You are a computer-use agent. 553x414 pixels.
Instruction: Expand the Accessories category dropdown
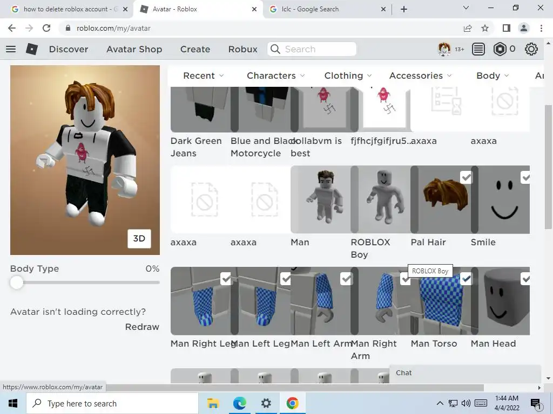tap(420, 75)
